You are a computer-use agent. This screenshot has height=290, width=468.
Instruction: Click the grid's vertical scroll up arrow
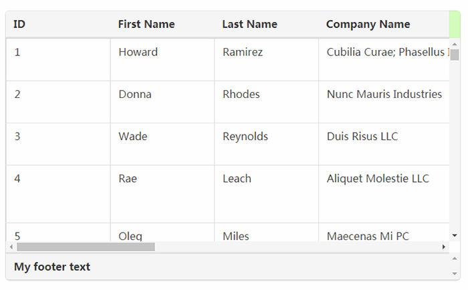coord(455,44)
